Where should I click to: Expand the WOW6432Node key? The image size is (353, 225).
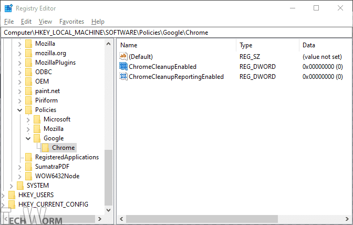20,176
